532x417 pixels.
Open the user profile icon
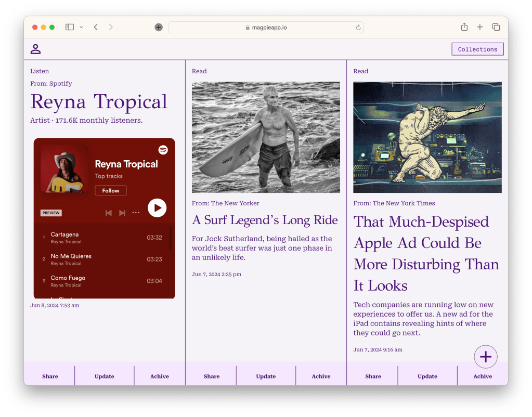pyautogui.click(x=35, y=49)
